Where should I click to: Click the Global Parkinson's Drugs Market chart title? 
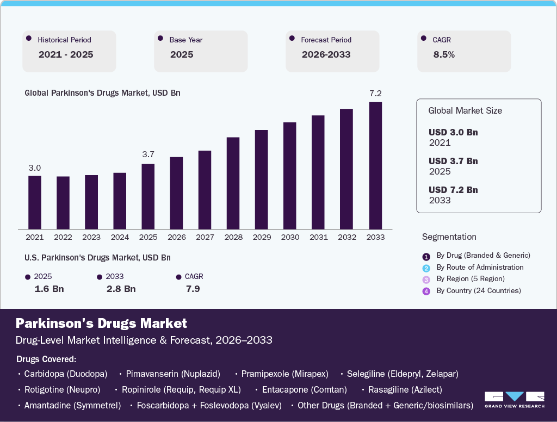coord(102,93)
